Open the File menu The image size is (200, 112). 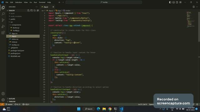[7, 2]
